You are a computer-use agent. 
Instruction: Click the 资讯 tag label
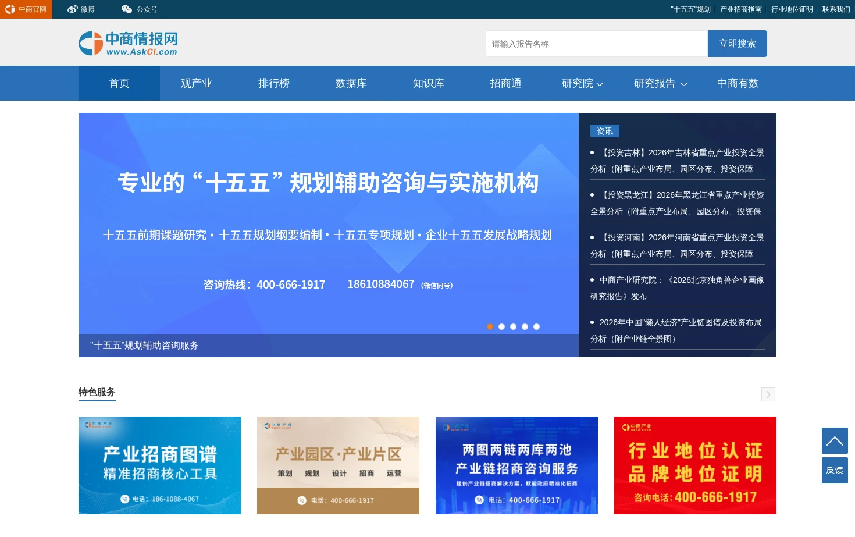(x=605, y=131)
